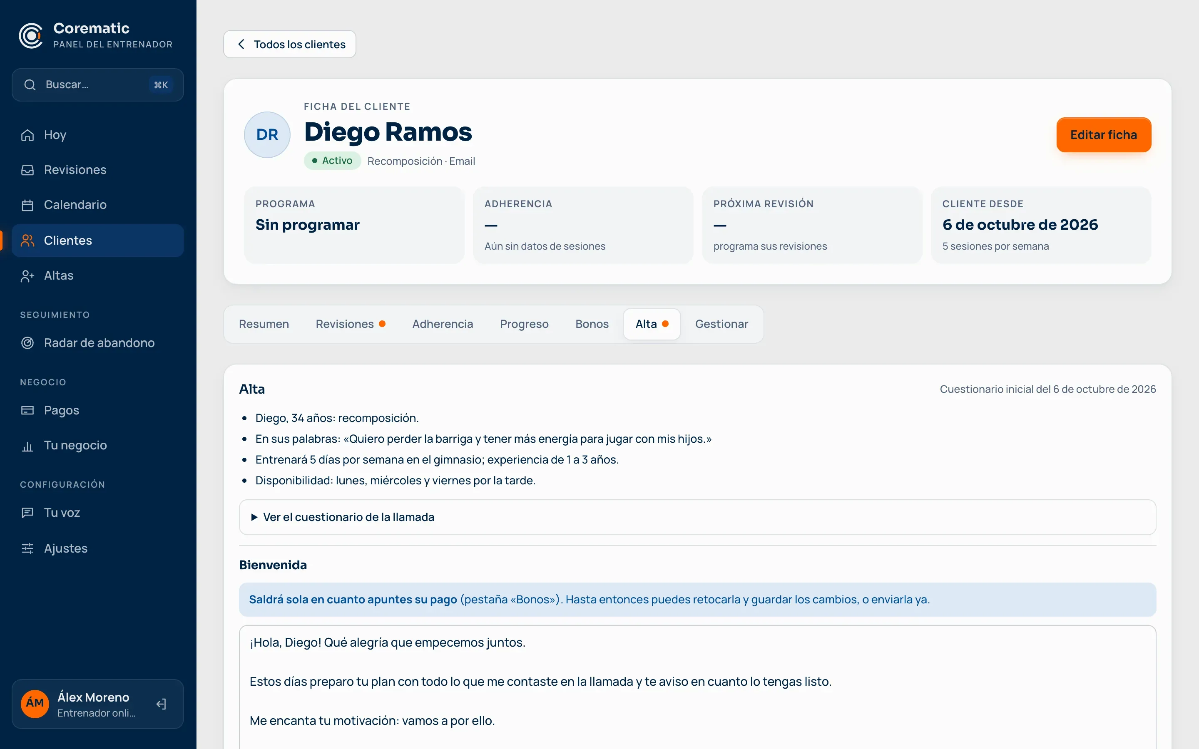Click bullet Entrenará 5 días por semana

(437, 460)
